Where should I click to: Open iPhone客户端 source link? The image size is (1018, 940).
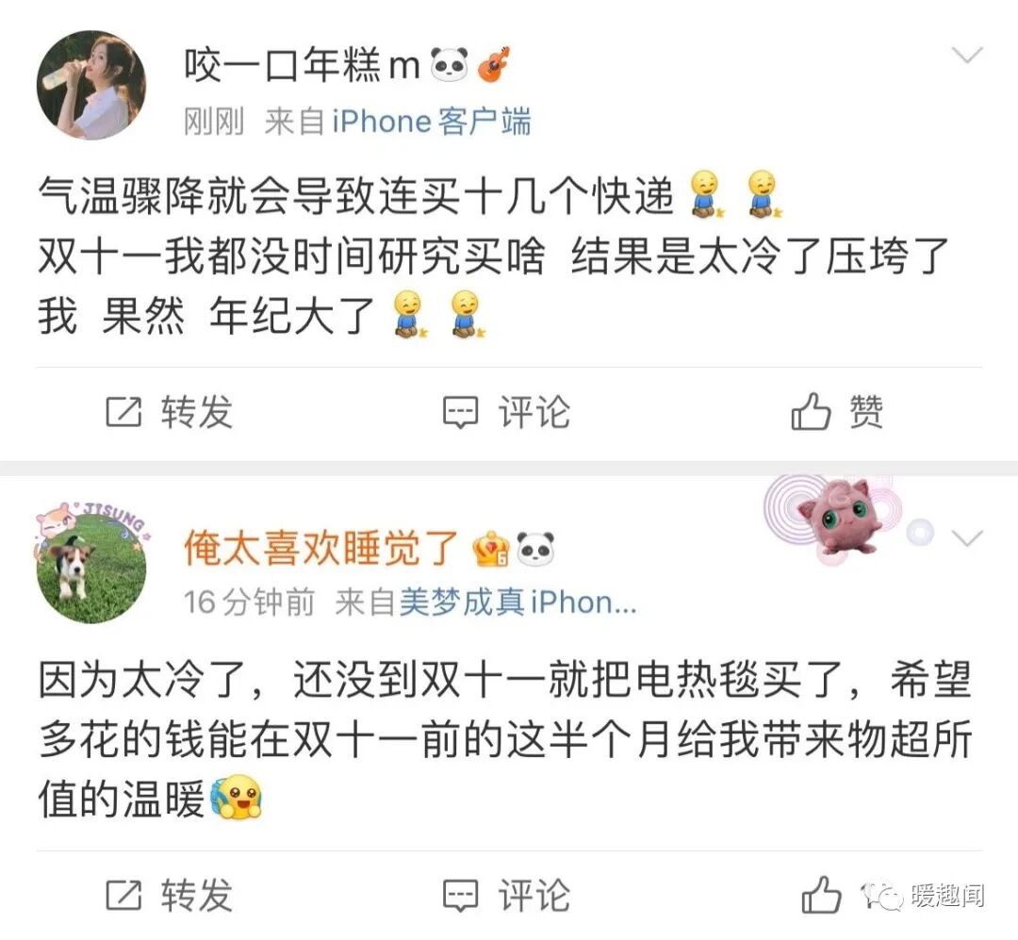[x=431, y=123]
